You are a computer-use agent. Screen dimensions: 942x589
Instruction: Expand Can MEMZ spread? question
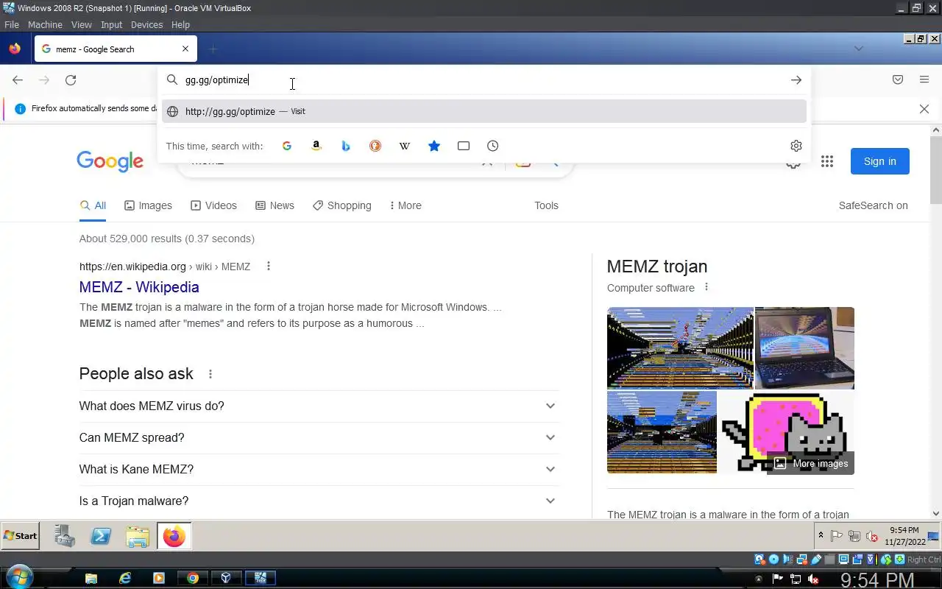click(x=319, y=437)
